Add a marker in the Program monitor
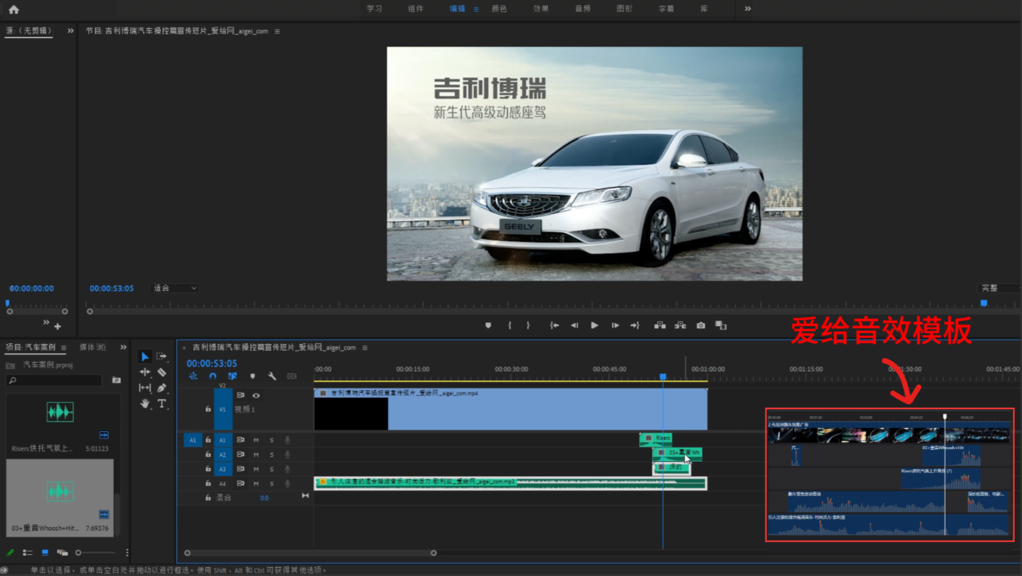 click(488, 325)
